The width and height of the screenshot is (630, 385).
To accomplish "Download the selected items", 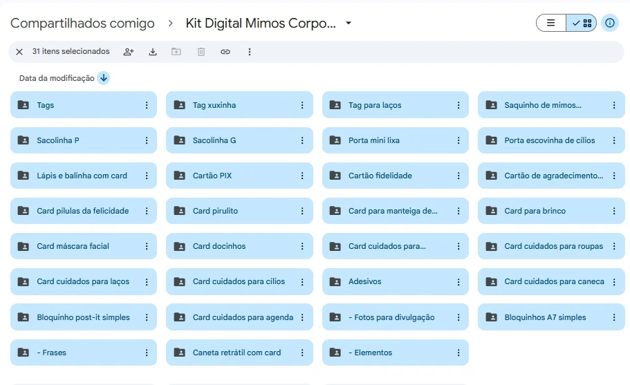I will click(x=153, y=52).
